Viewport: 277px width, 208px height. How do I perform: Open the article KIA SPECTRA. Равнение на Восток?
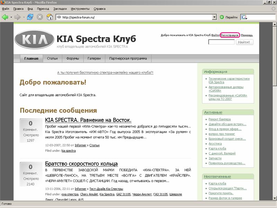click(x=88, y=120)
